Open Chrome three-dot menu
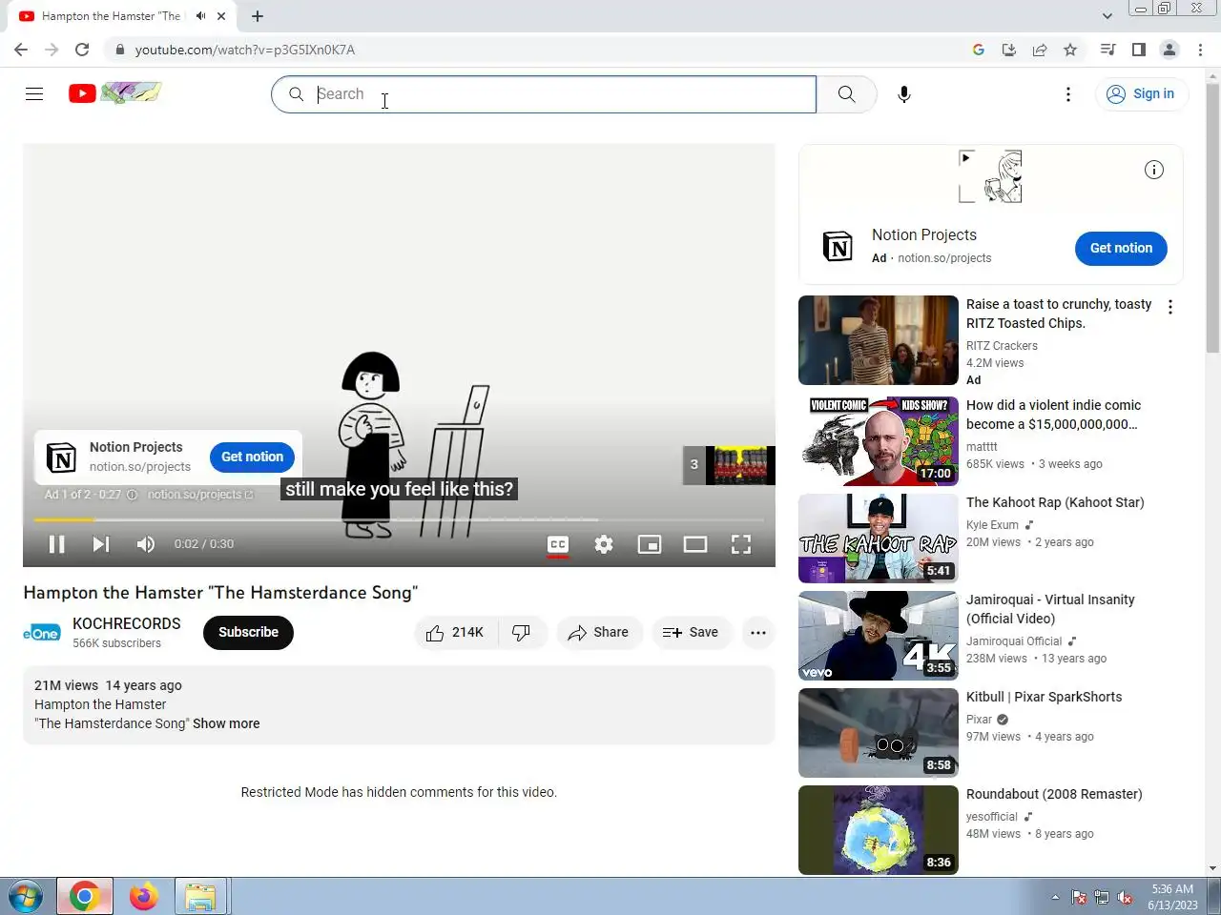Viewport: 1221px width, 915px height. pyautogui.click(x=1200, y=50)
